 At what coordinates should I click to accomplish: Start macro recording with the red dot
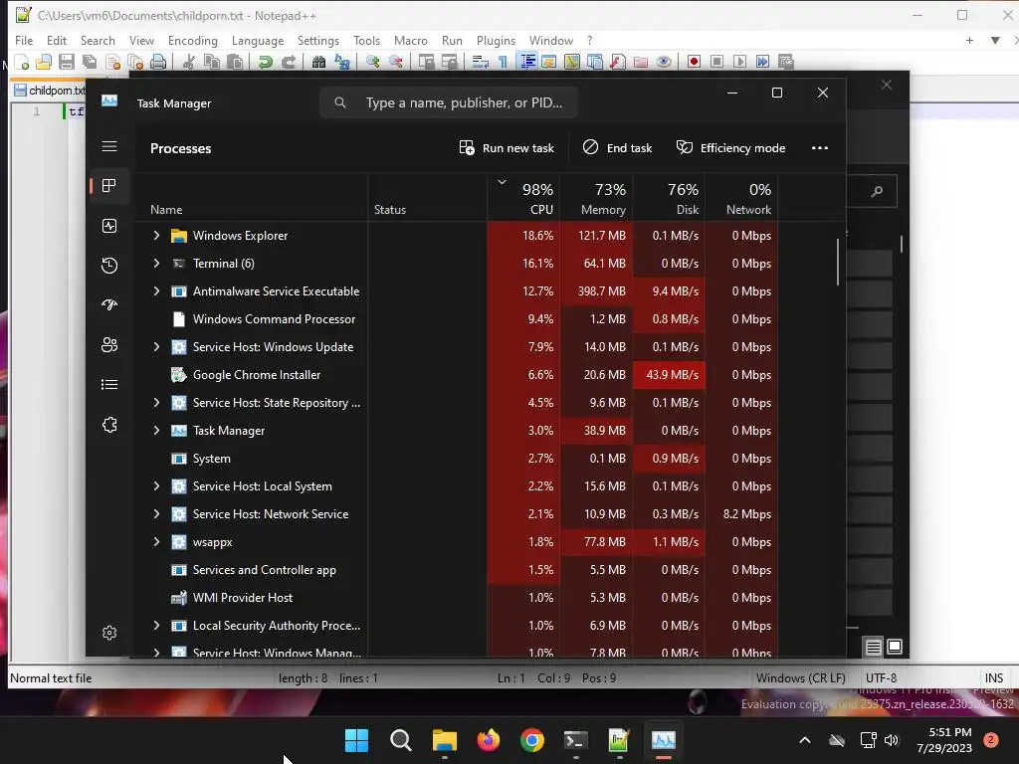[694, 62]
